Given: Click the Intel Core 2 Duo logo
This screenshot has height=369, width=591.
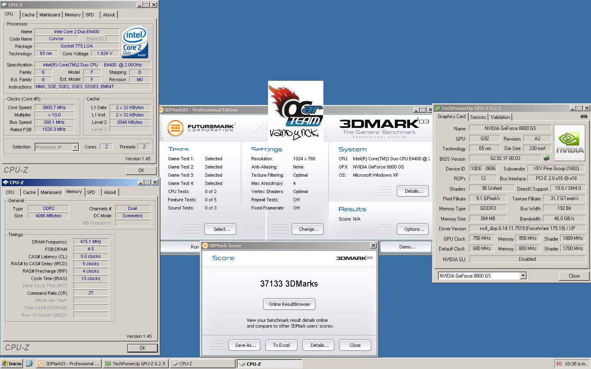Looking at the screenshot, I should coord(135,43).
